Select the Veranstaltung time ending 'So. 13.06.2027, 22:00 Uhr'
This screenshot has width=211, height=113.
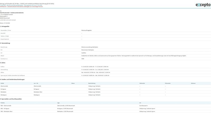[95, 69]
